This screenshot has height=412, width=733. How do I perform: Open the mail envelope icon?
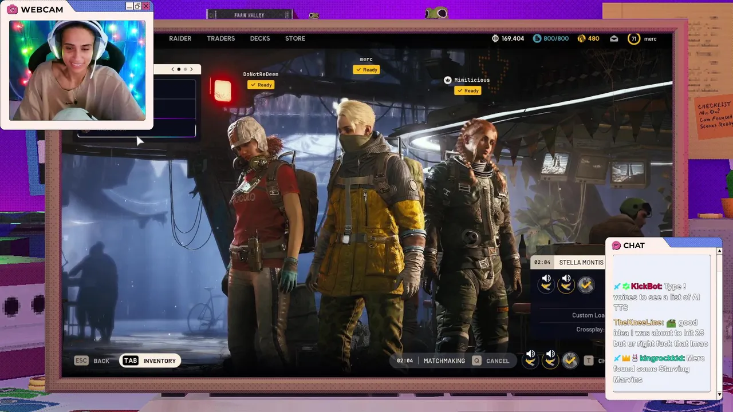click(614, 38)
